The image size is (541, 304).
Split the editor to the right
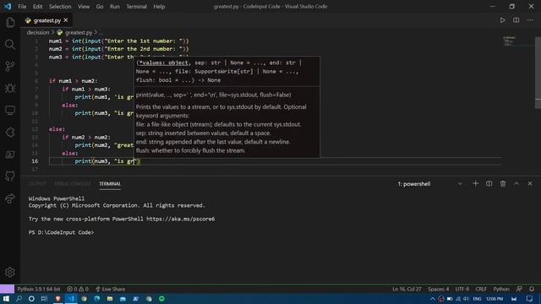coord(516,20)
